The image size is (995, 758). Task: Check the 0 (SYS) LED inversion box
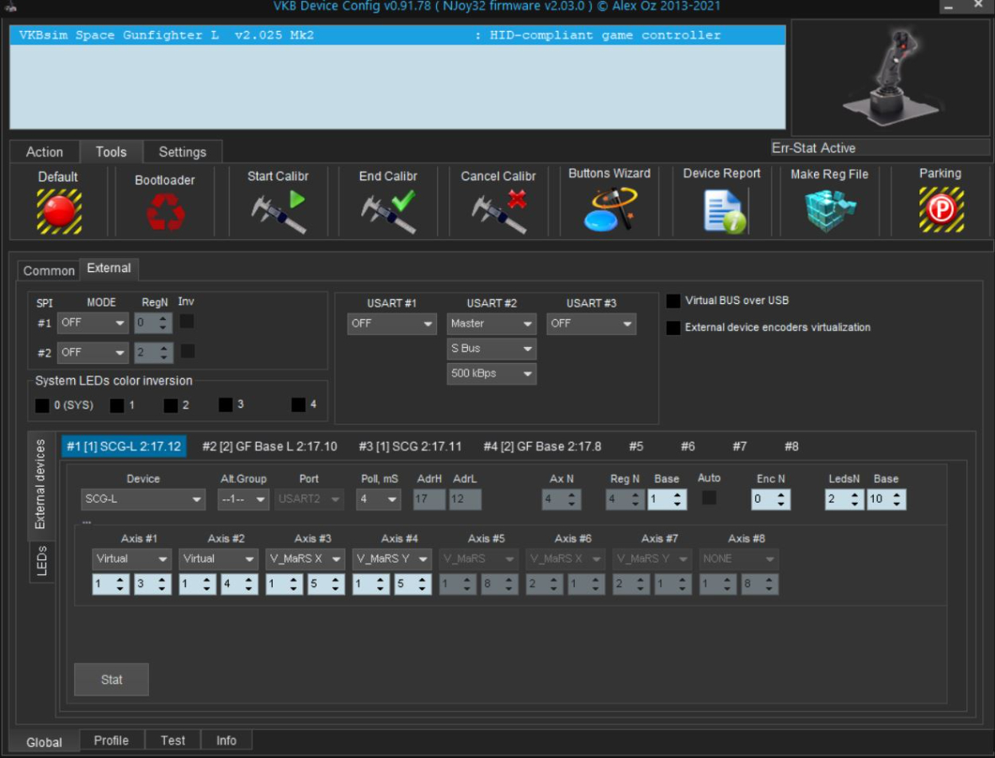point(42,405)
